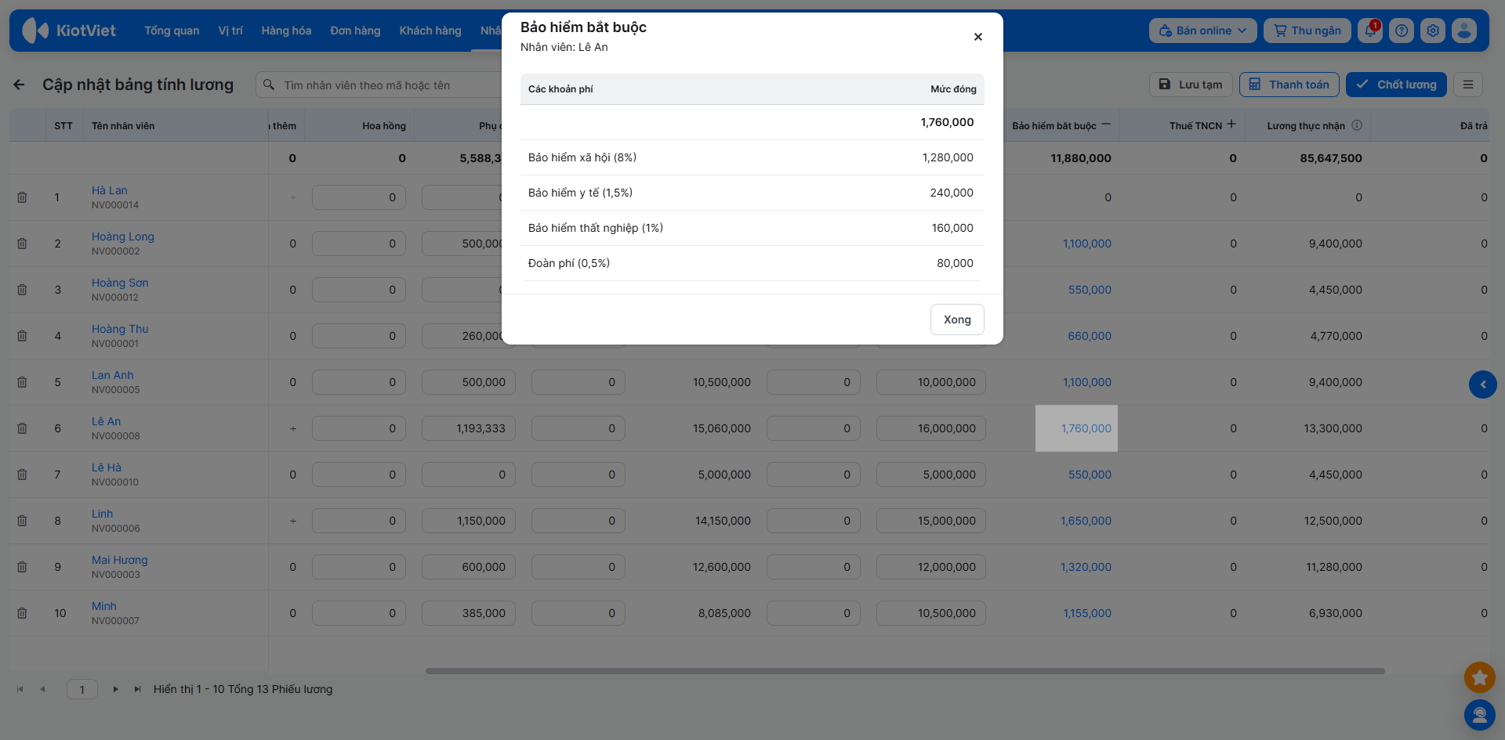The width and height of the screenshot is (1505, 740).
Task: Delete the Hoàng Long payroll row
Action: point(22,244)
